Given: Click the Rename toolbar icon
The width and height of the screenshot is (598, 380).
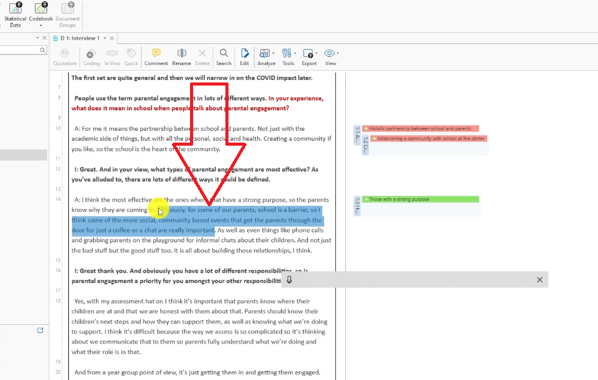Looking at the screenshot, I should click(x=181, y=56).
